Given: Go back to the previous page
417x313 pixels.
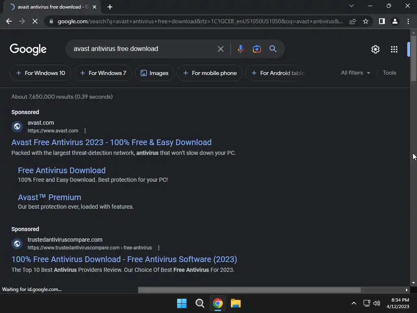Looking at the screenshot, I should (9, 21).
